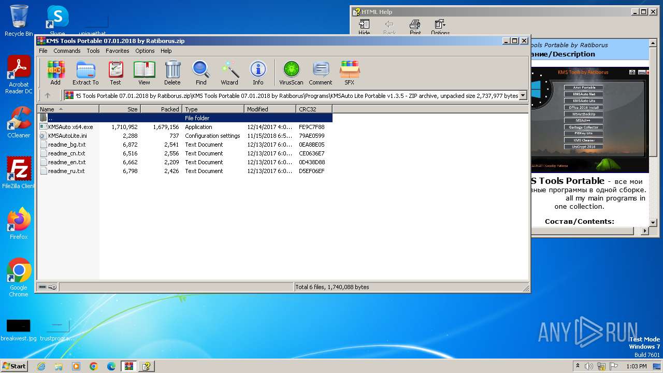Launch the CCleaner desktop shortcut
Image resolution: width=663 pixels, height=373 pixels.
point(19,122)
